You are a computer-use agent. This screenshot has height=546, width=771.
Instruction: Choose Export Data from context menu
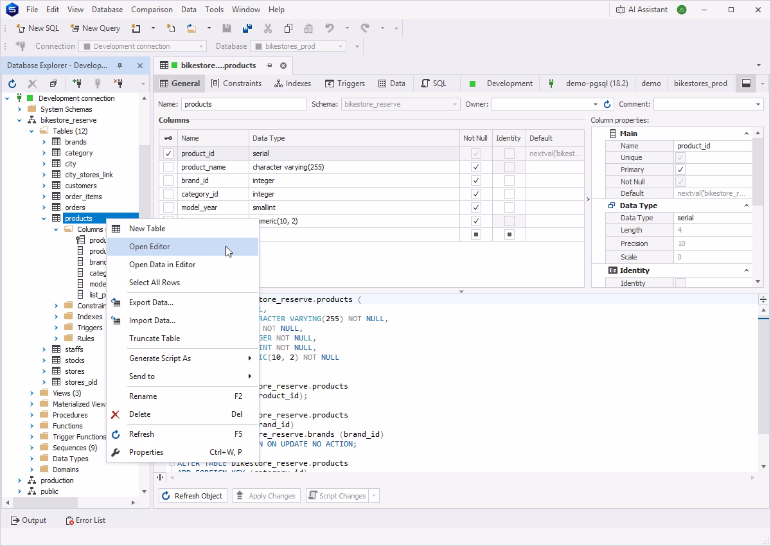tap(182, 303)
